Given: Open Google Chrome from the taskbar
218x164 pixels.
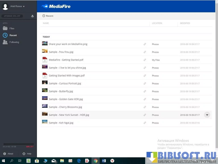Looking at the screenshot, I should [96, 161].
